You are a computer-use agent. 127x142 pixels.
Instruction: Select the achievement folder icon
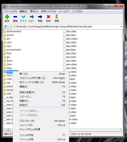(5, 31)
